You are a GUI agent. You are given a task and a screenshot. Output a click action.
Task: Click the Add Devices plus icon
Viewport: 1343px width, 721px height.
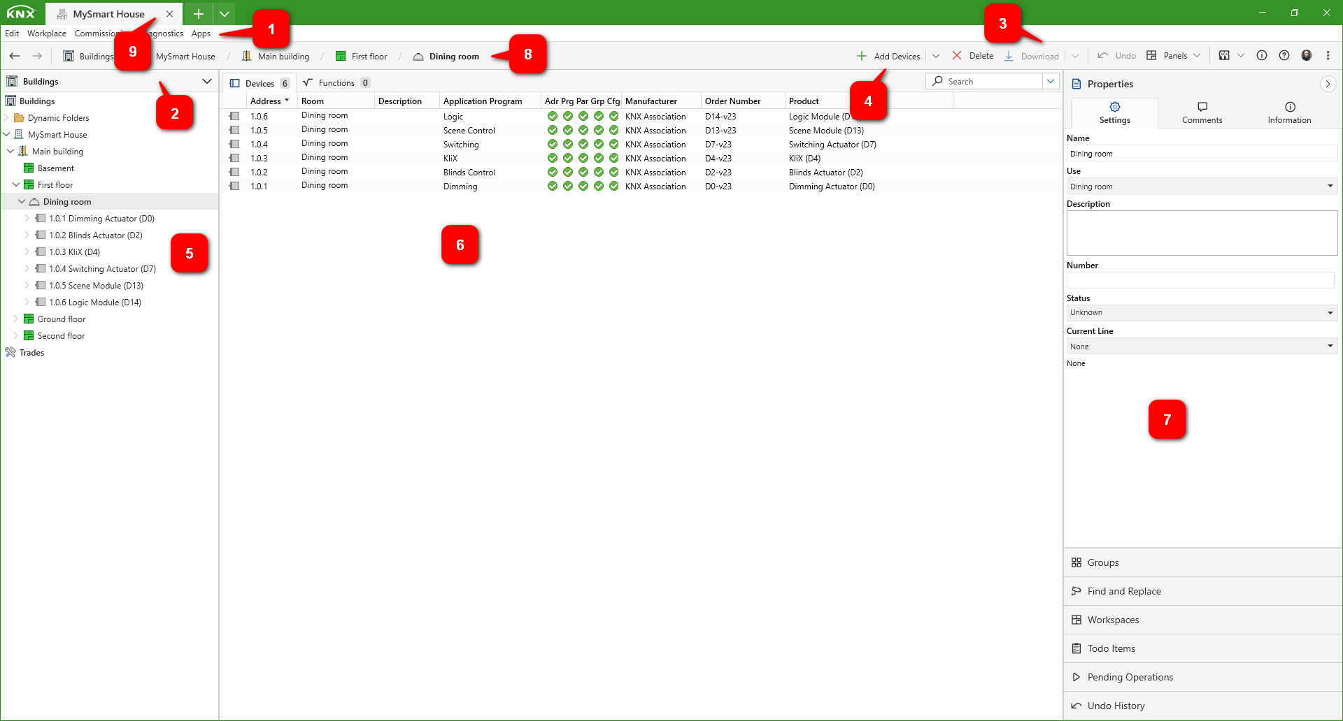tap(861, 56)
